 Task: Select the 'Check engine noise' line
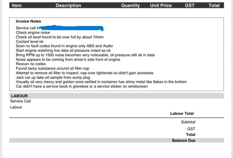pyautogui.click(x=33, y=33)
